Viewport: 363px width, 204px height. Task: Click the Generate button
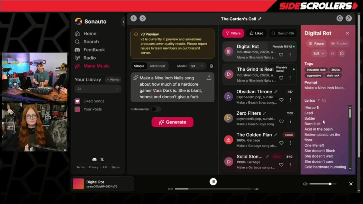point(172,122)
